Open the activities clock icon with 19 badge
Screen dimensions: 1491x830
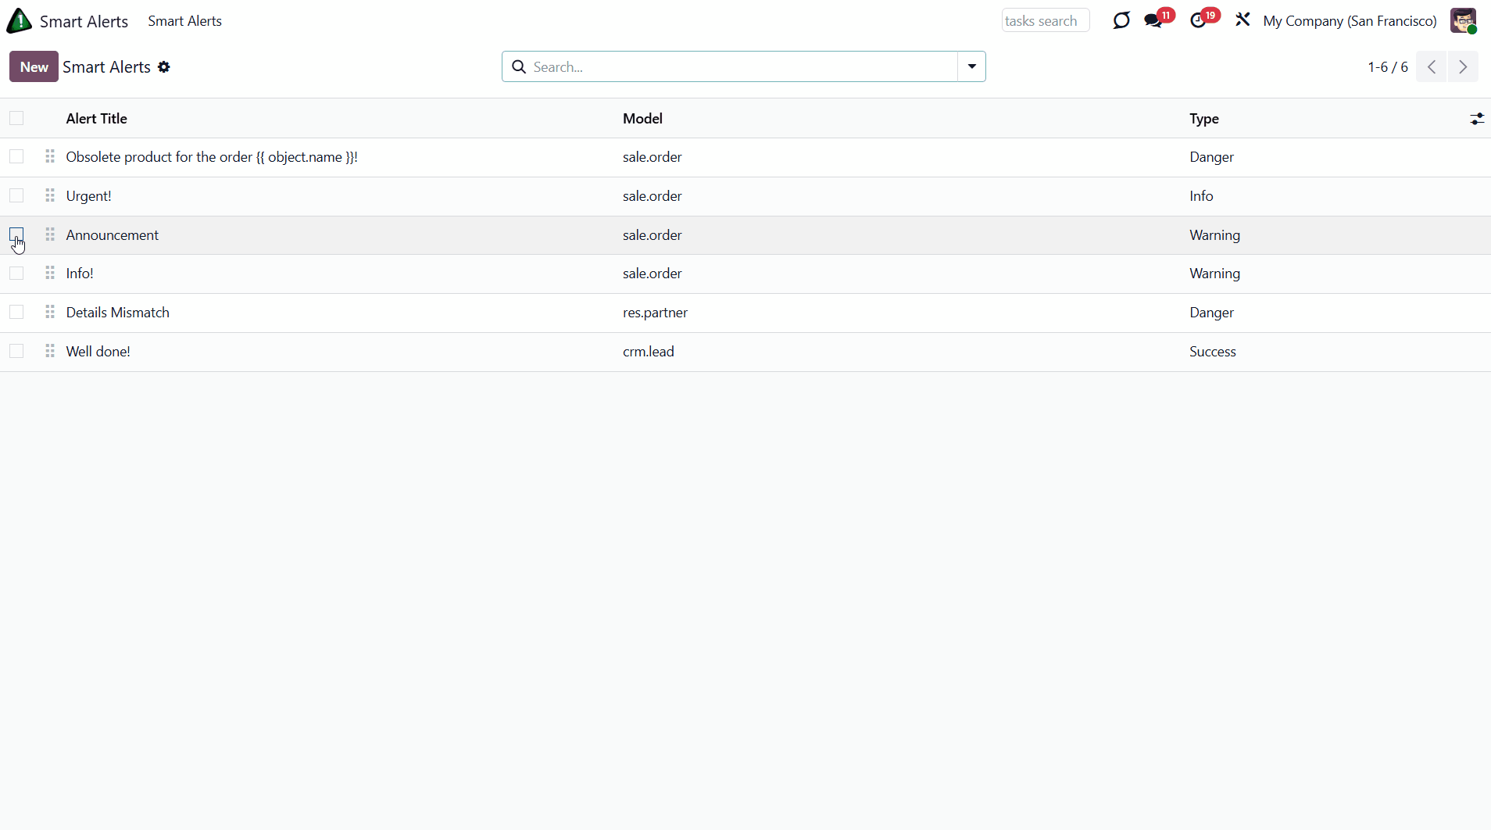(1199, 21)
